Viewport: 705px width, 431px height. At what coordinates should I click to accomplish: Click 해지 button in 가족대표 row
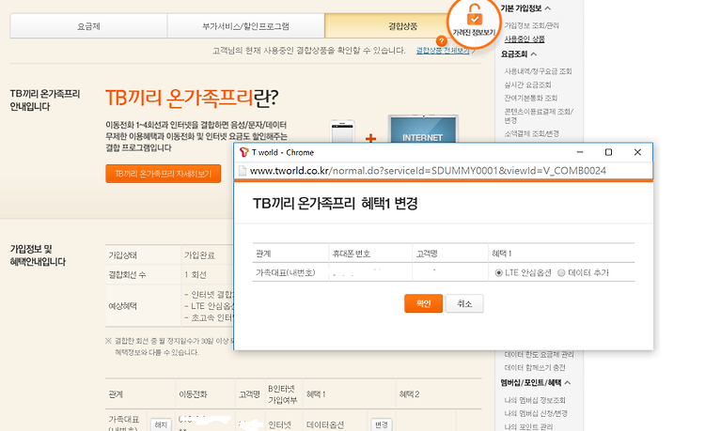click(x=161, y=424)
